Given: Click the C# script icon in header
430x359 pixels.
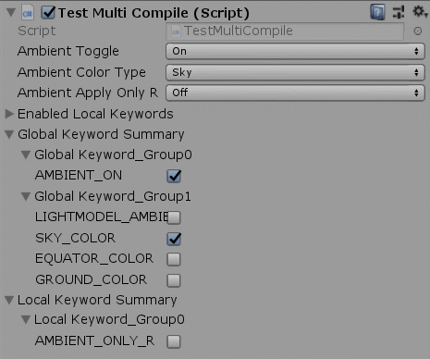Looking at the screenshot, I should point(28,13).
